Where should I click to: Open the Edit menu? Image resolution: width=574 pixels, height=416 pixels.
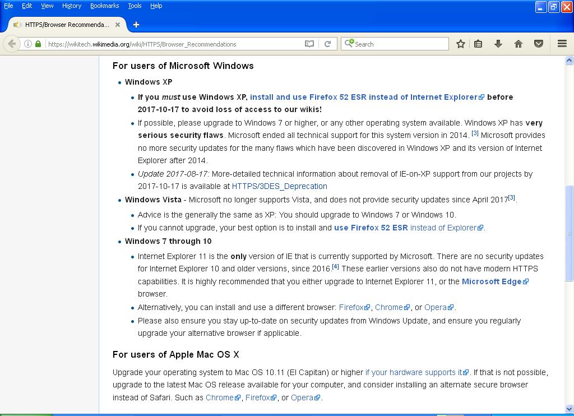(x=27, y=6)
